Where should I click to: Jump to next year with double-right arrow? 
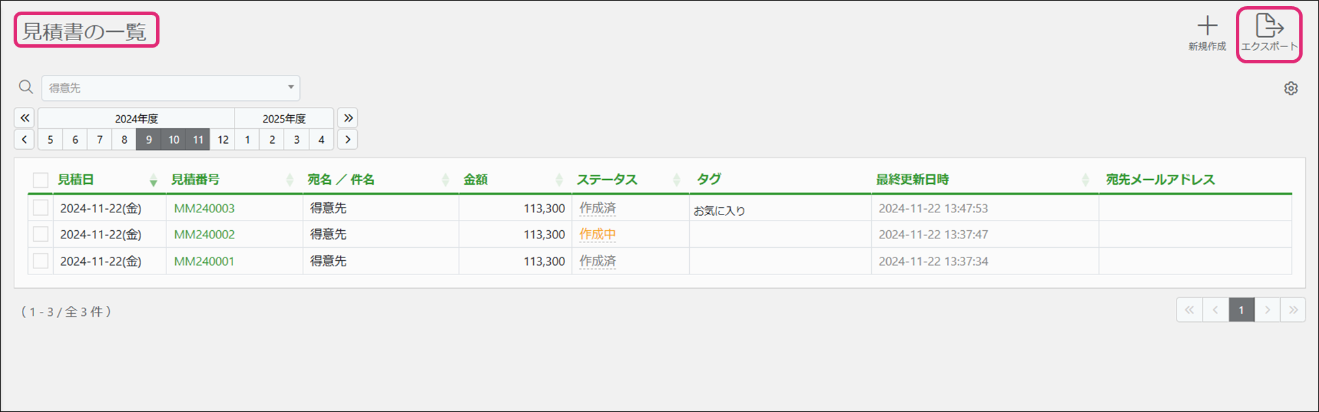(348, 118)
